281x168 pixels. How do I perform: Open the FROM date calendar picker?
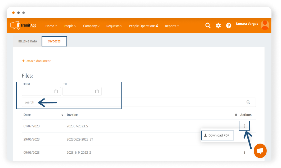click(x=56, y=91)
